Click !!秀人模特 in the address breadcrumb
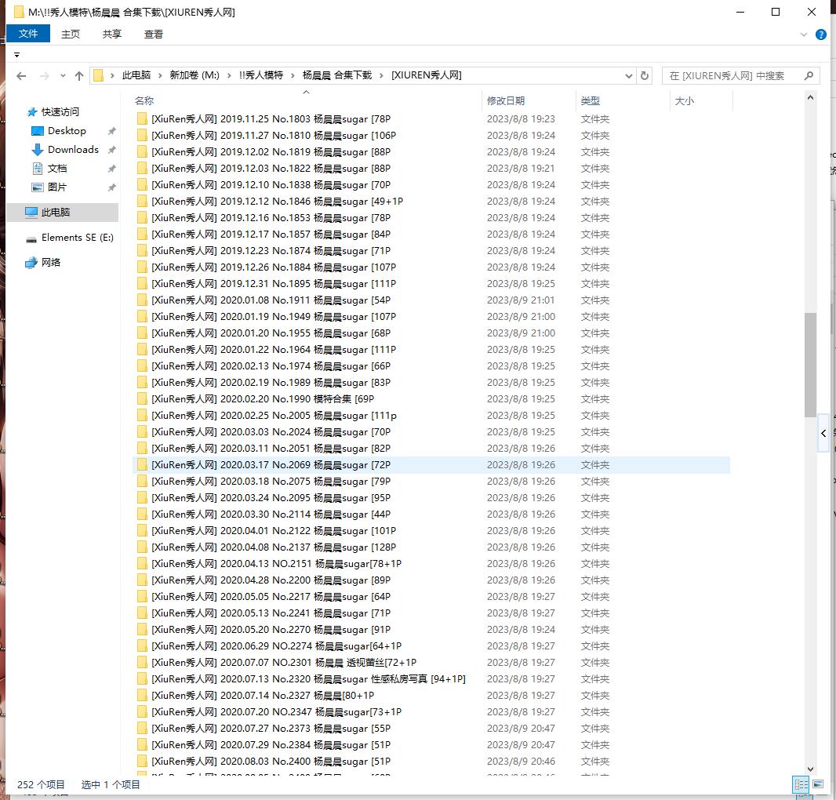 [x=261, y=75]
